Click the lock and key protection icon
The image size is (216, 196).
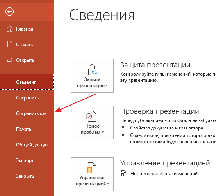(93, 70)
